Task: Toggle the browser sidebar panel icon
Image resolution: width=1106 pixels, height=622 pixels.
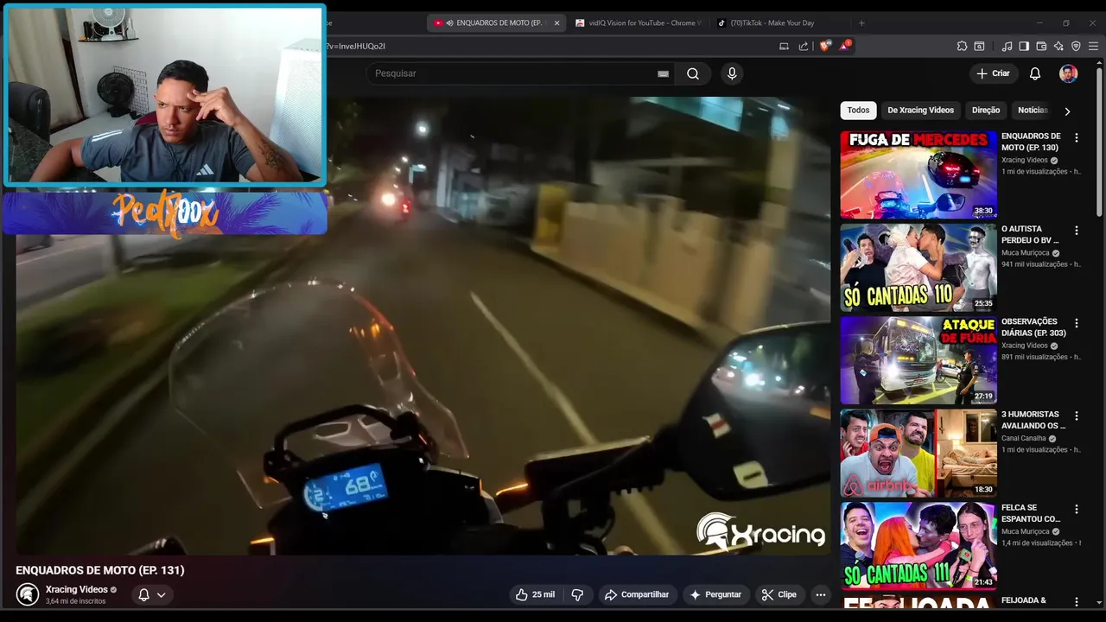Action: 1024,46
